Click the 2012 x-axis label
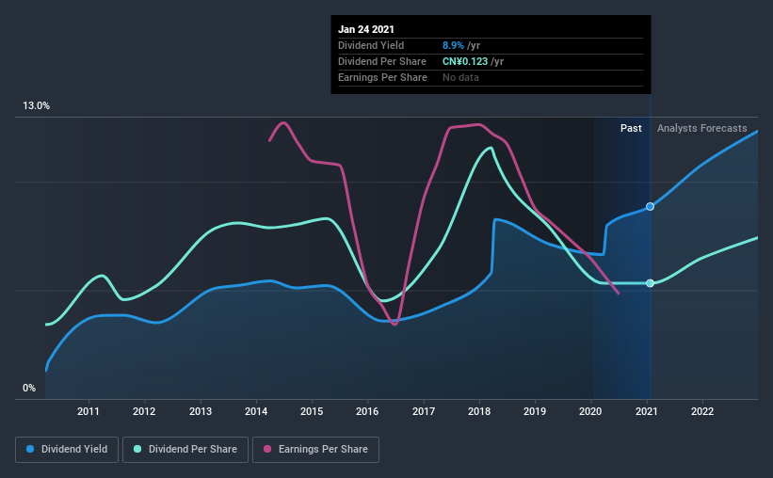Screen dimensions: 773x478 pos(144,411)
